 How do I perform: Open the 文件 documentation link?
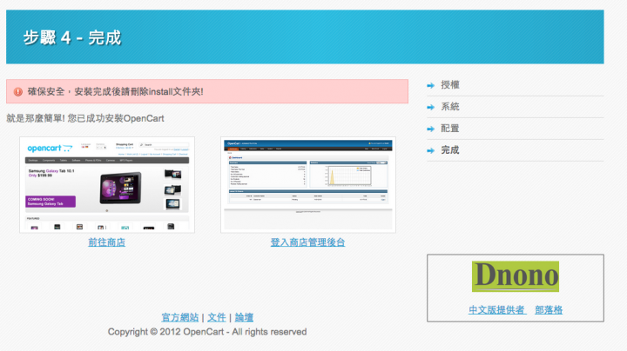pyautogui.click(x=217, y=317)
